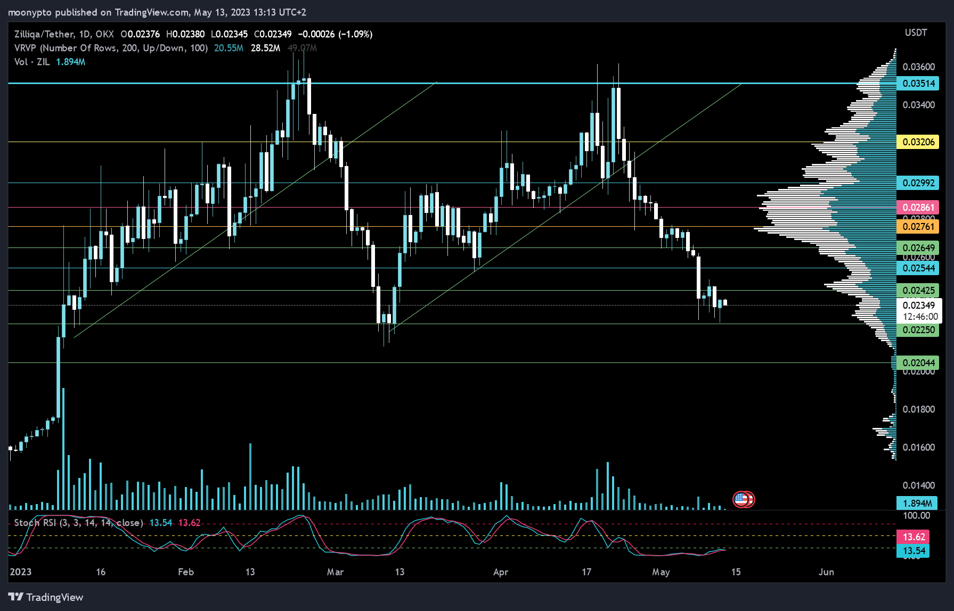Click the Feb date on time axis

click(x=186, y=572)
